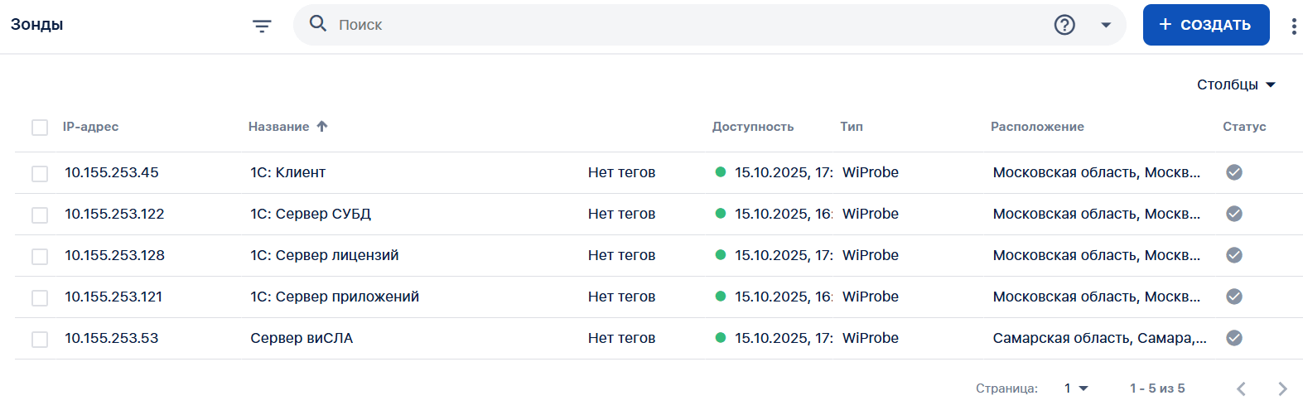Open the page number dropdown
This screenshot has width=1303, height=415.
click(1076, 388)
